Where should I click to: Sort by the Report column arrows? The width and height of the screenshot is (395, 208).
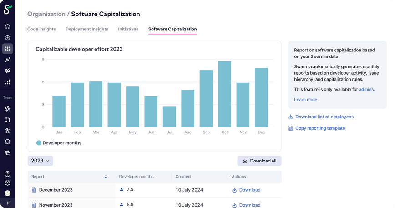click(106, 177)
